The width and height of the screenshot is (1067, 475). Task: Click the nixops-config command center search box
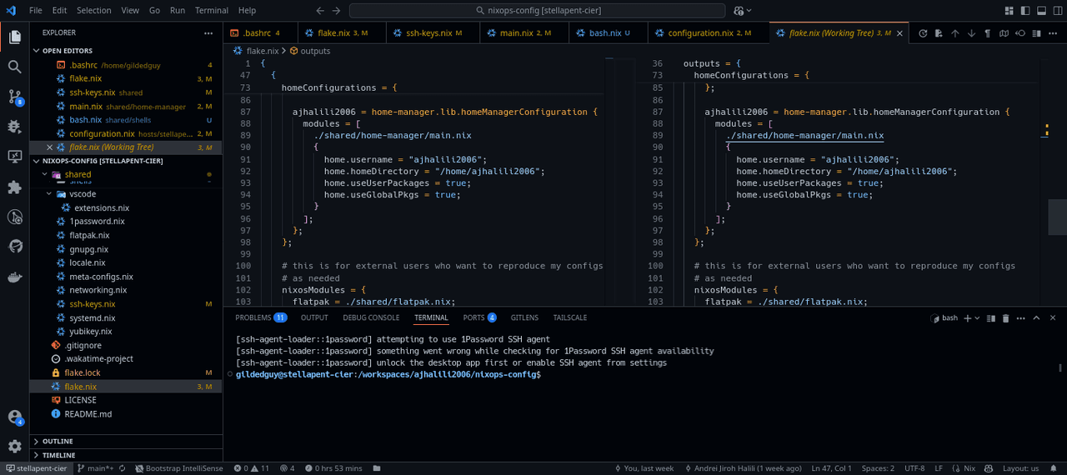tap(538, 11)
